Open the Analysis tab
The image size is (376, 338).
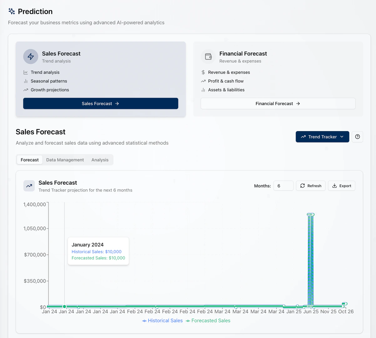(100, 160)
